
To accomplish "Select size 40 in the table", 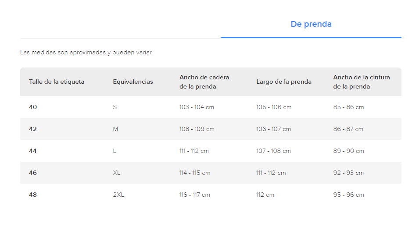I will (33, 107).
